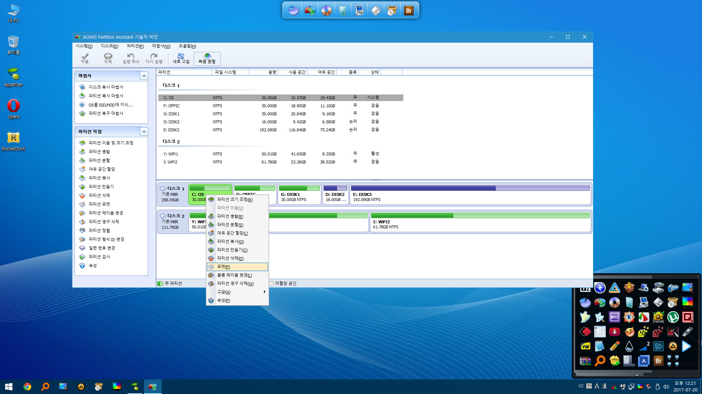Image resolution: width=702 pixels, height=394 pixels.
Task: Select 파티션 이동 및 크기 조정 in the sidebar
Action: tap(111, 143)
